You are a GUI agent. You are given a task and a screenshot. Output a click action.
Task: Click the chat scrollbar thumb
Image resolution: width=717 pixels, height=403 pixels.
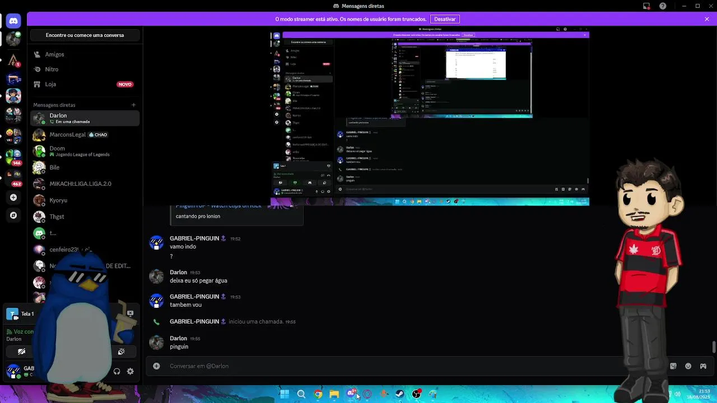[x=714, y=347]
